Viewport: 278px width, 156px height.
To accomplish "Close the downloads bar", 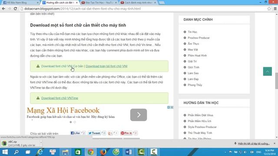I will tap(275, 143).
